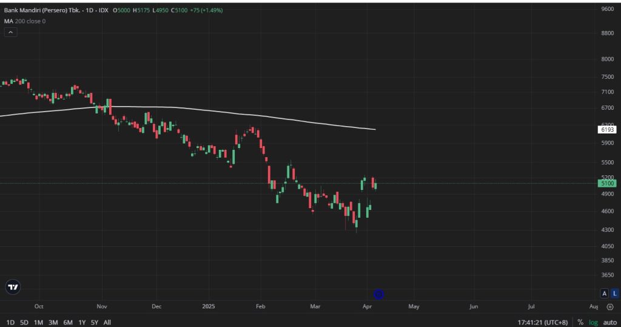
Task: Click the blue event marker near April
Action: (x=378, y=294)
